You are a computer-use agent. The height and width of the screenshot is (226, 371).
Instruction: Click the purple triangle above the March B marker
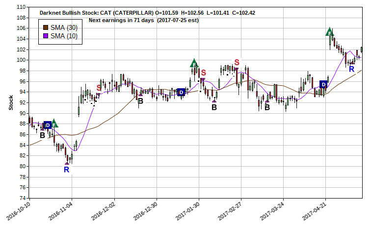[267, 101]
